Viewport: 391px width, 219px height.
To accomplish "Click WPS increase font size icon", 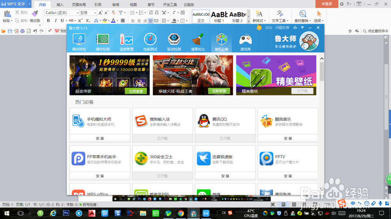I will click(x=100, y=13).
